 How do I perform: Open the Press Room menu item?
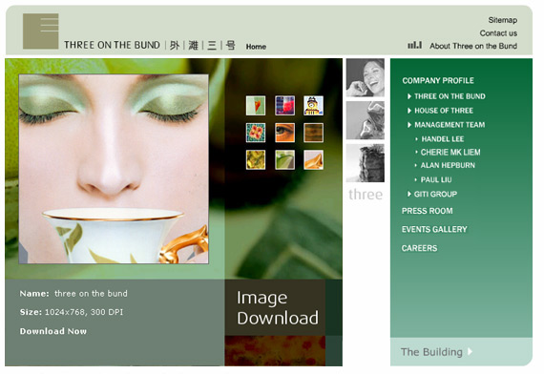point(427,211)
